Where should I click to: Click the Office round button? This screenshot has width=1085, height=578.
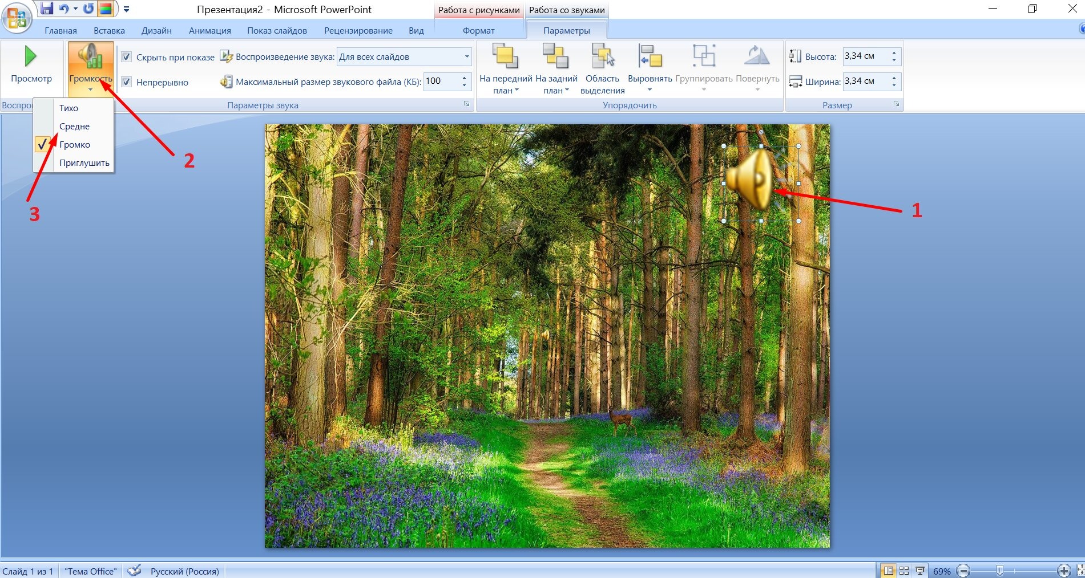point(17,17)
